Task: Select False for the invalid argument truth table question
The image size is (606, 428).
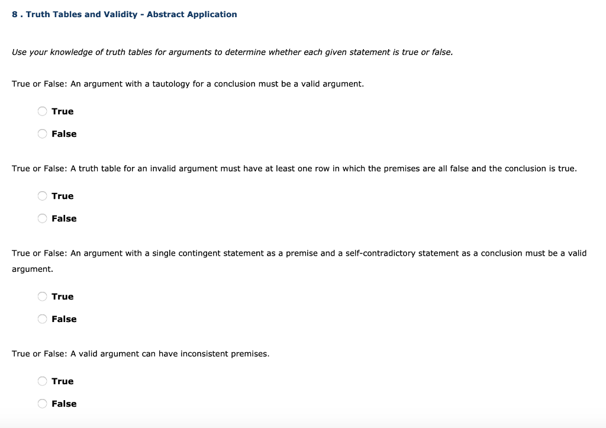Action: 42,218
